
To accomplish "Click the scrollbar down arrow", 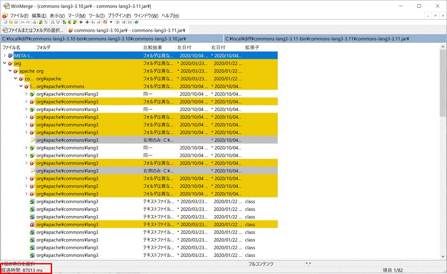I will point(443,256).
